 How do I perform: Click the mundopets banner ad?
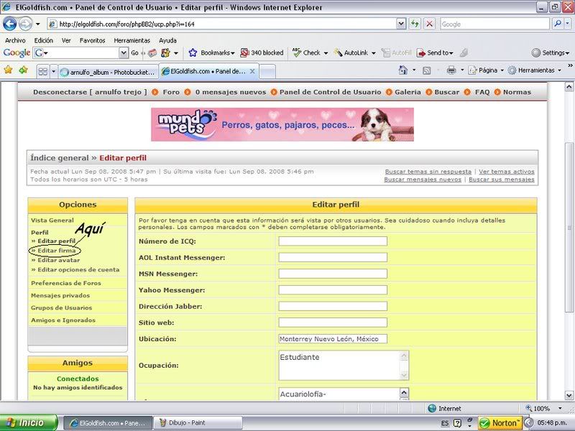282,124
